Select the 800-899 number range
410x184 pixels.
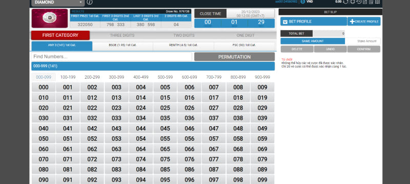point(238,77)
